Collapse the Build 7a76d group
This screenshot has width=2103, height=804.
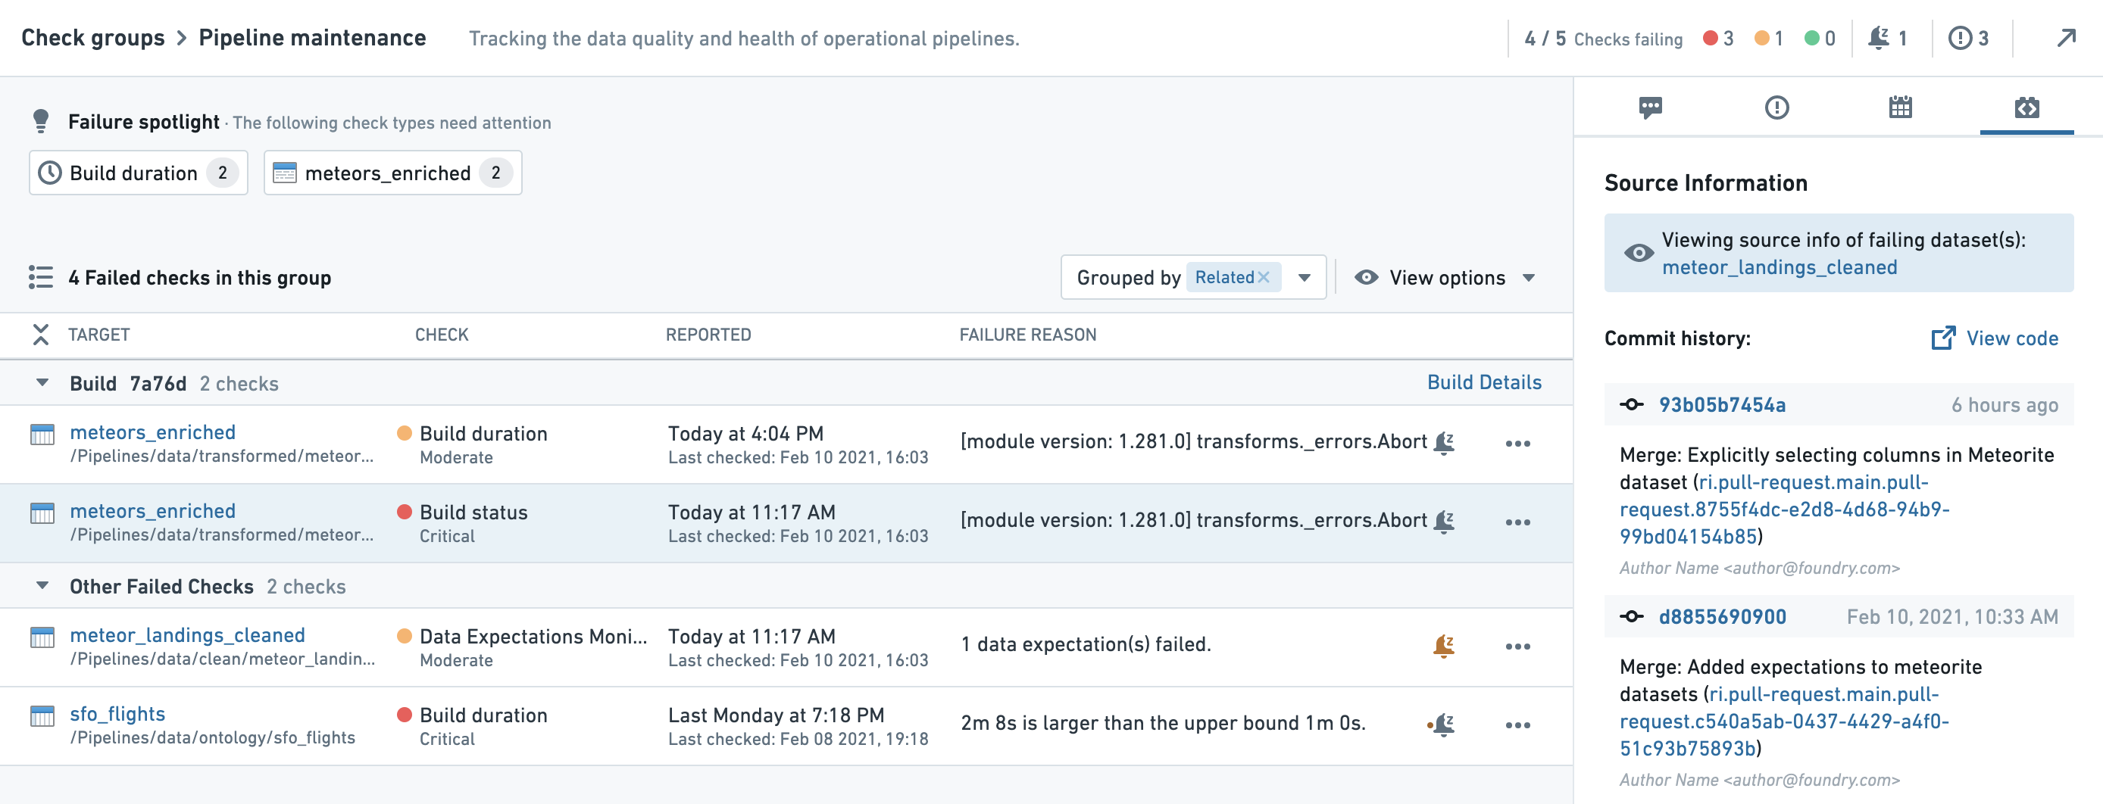pyautogui.click(x=42, y=383)
